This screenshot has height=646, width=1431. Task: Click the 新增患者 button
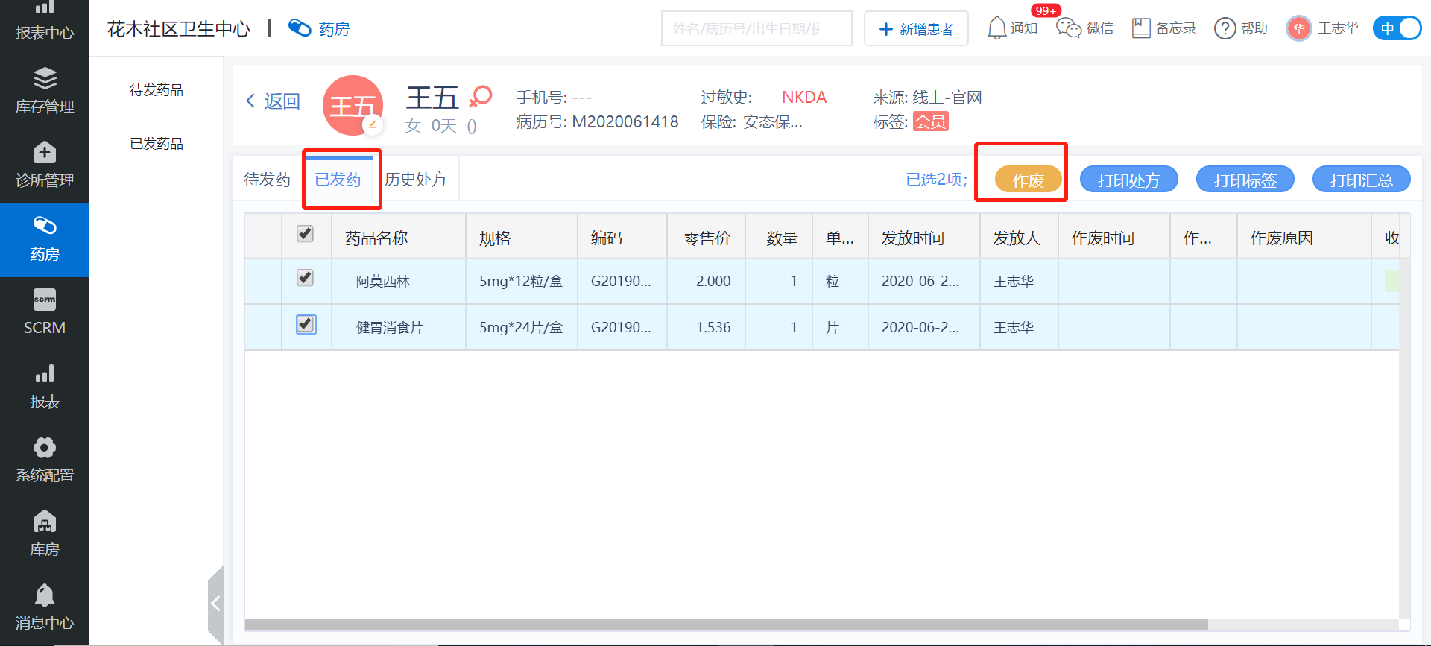pyautogui.click(x=916, y=28)
